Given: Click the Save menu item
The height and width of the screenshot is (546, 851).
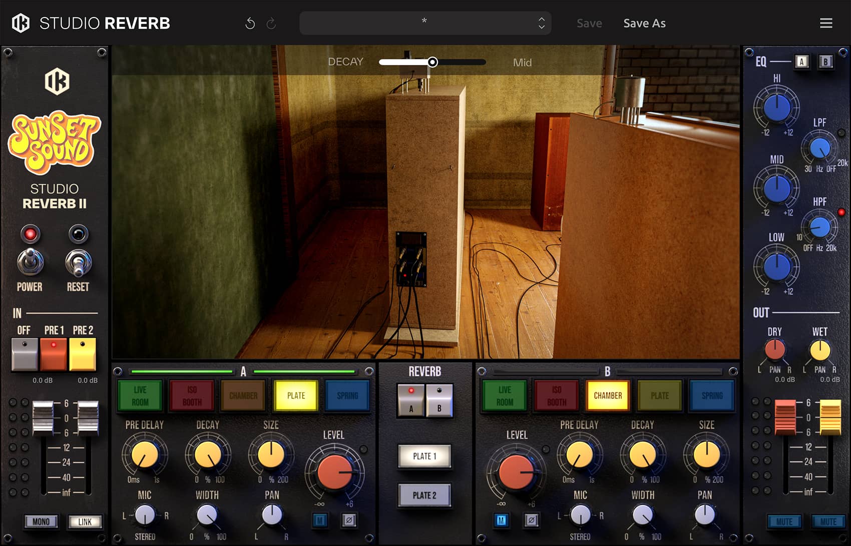Looking at the screenshot, I should (x=589, y=23).
